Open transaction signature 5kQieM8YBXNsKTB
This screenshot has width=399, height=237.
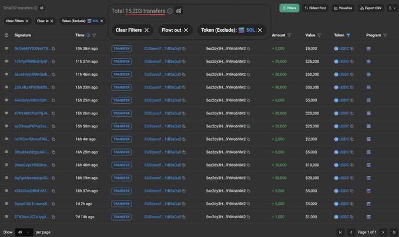pyautogui.click(x=32, y=49)
